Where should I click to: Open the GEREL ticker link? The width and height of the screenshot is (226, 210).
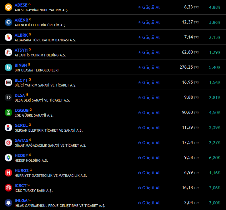click(21, 125)
